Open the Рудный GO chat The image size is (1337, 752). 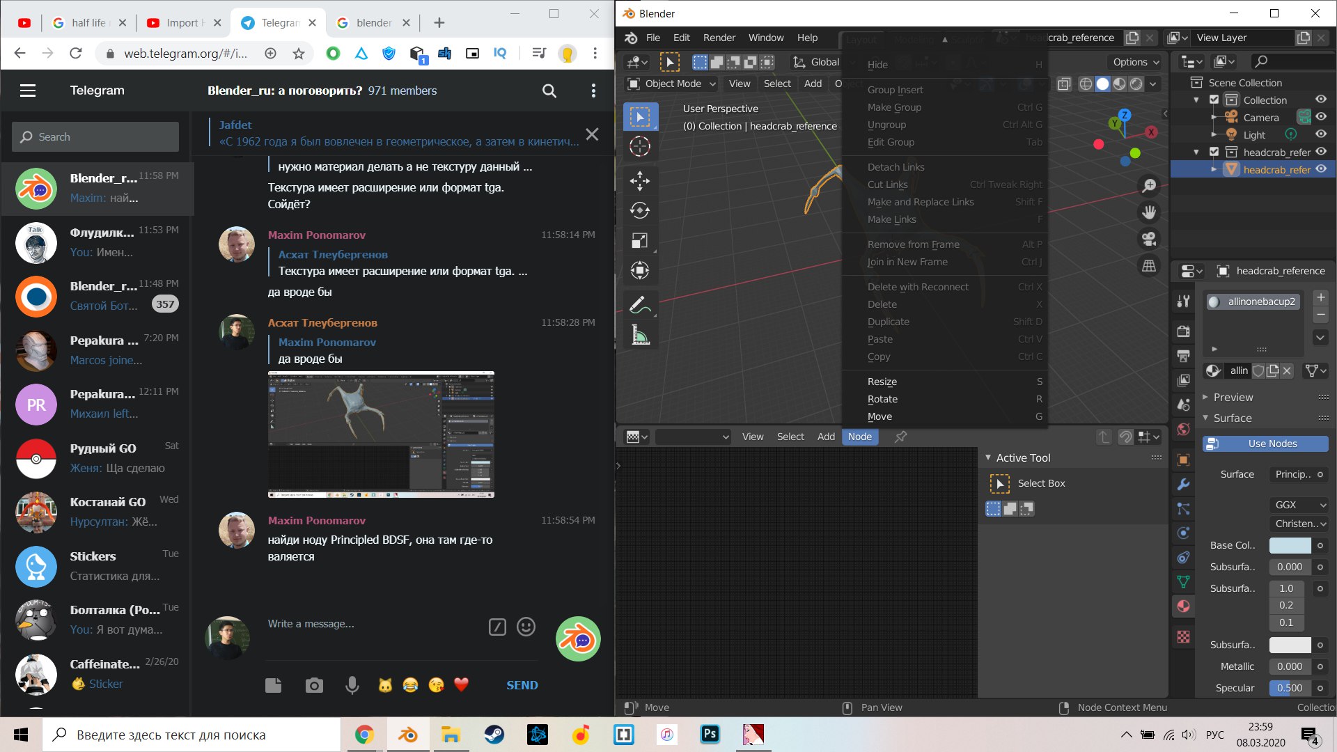tap(97, 457)
